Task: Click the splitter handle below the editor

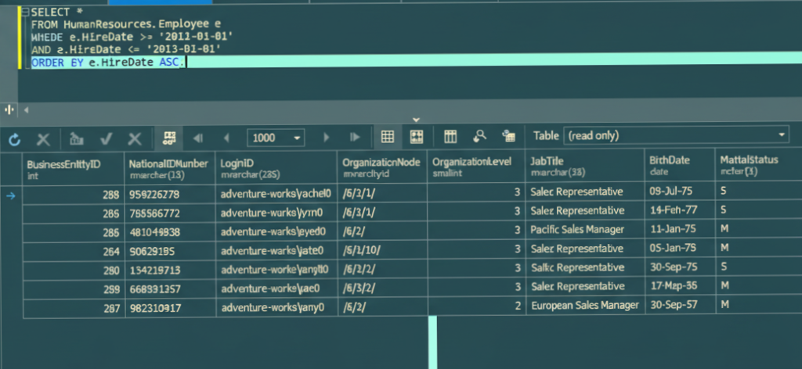Action: 11,110
